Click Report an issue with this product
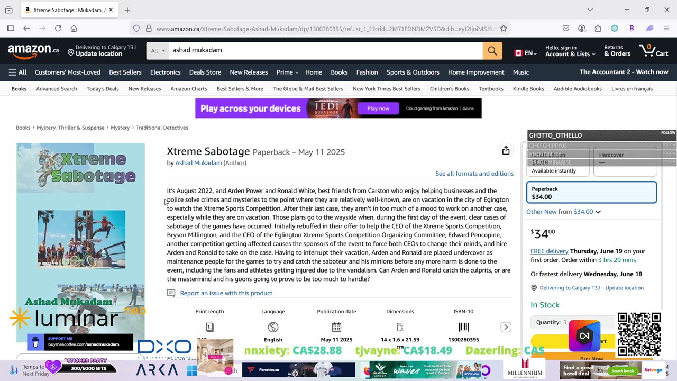This screenshot has width=677, height=381. (226, 293)
